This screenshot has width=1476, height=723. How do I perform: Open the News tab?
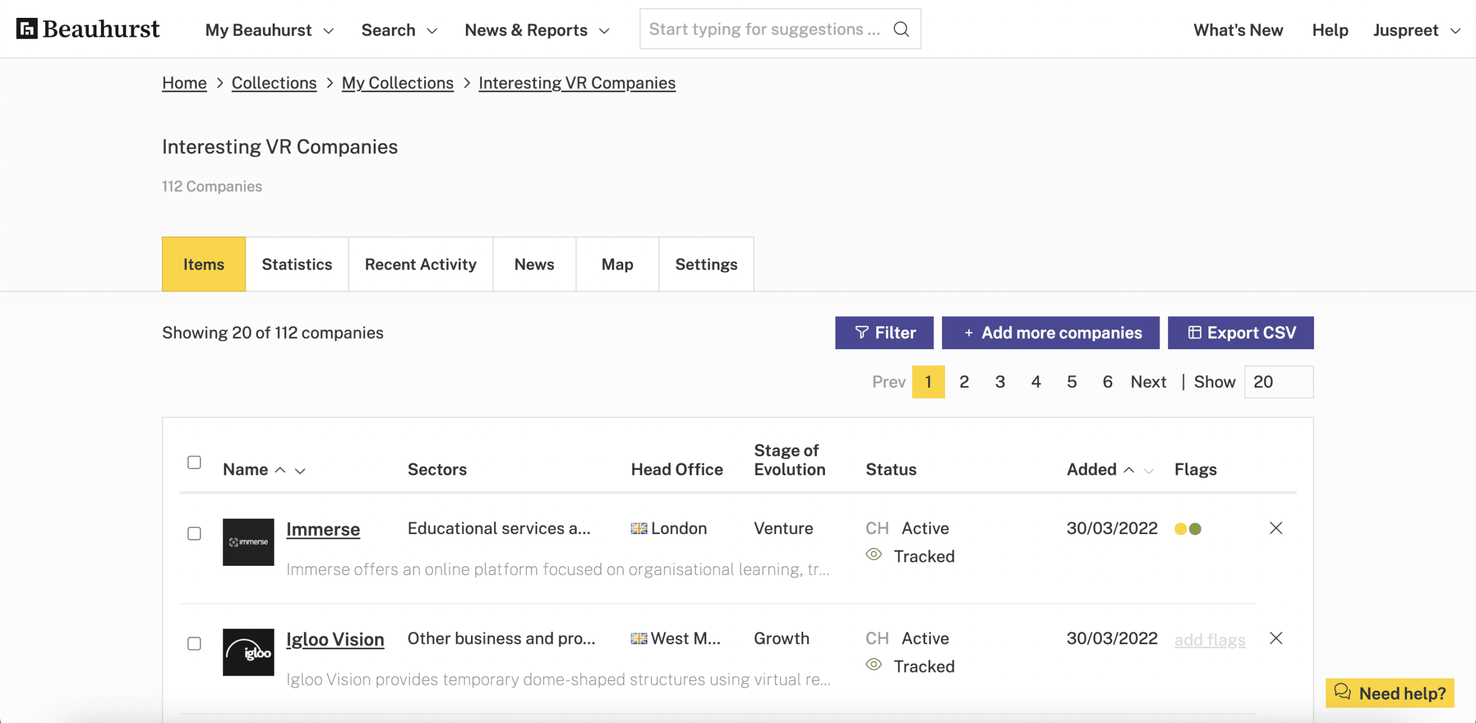pyautogui.click(x=534, y=264)
